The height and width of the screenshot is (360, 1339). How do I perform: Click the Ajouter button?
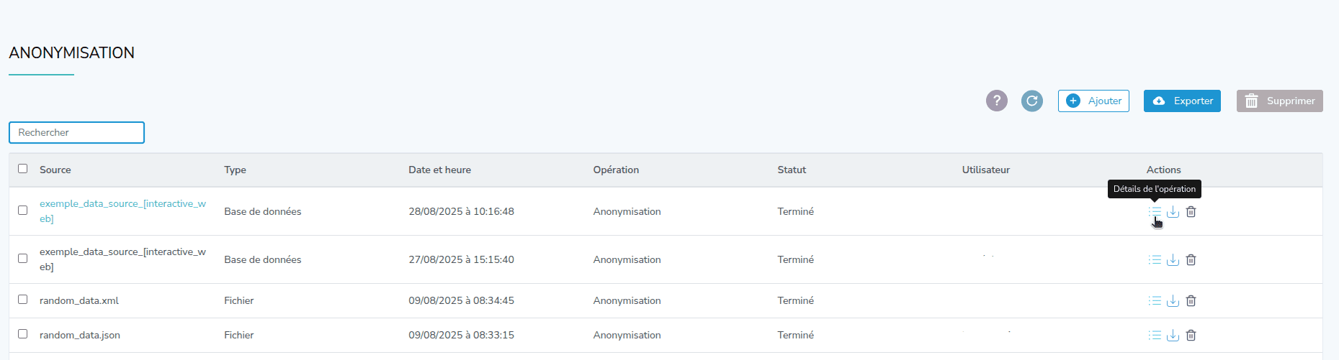coord(1093,101)
